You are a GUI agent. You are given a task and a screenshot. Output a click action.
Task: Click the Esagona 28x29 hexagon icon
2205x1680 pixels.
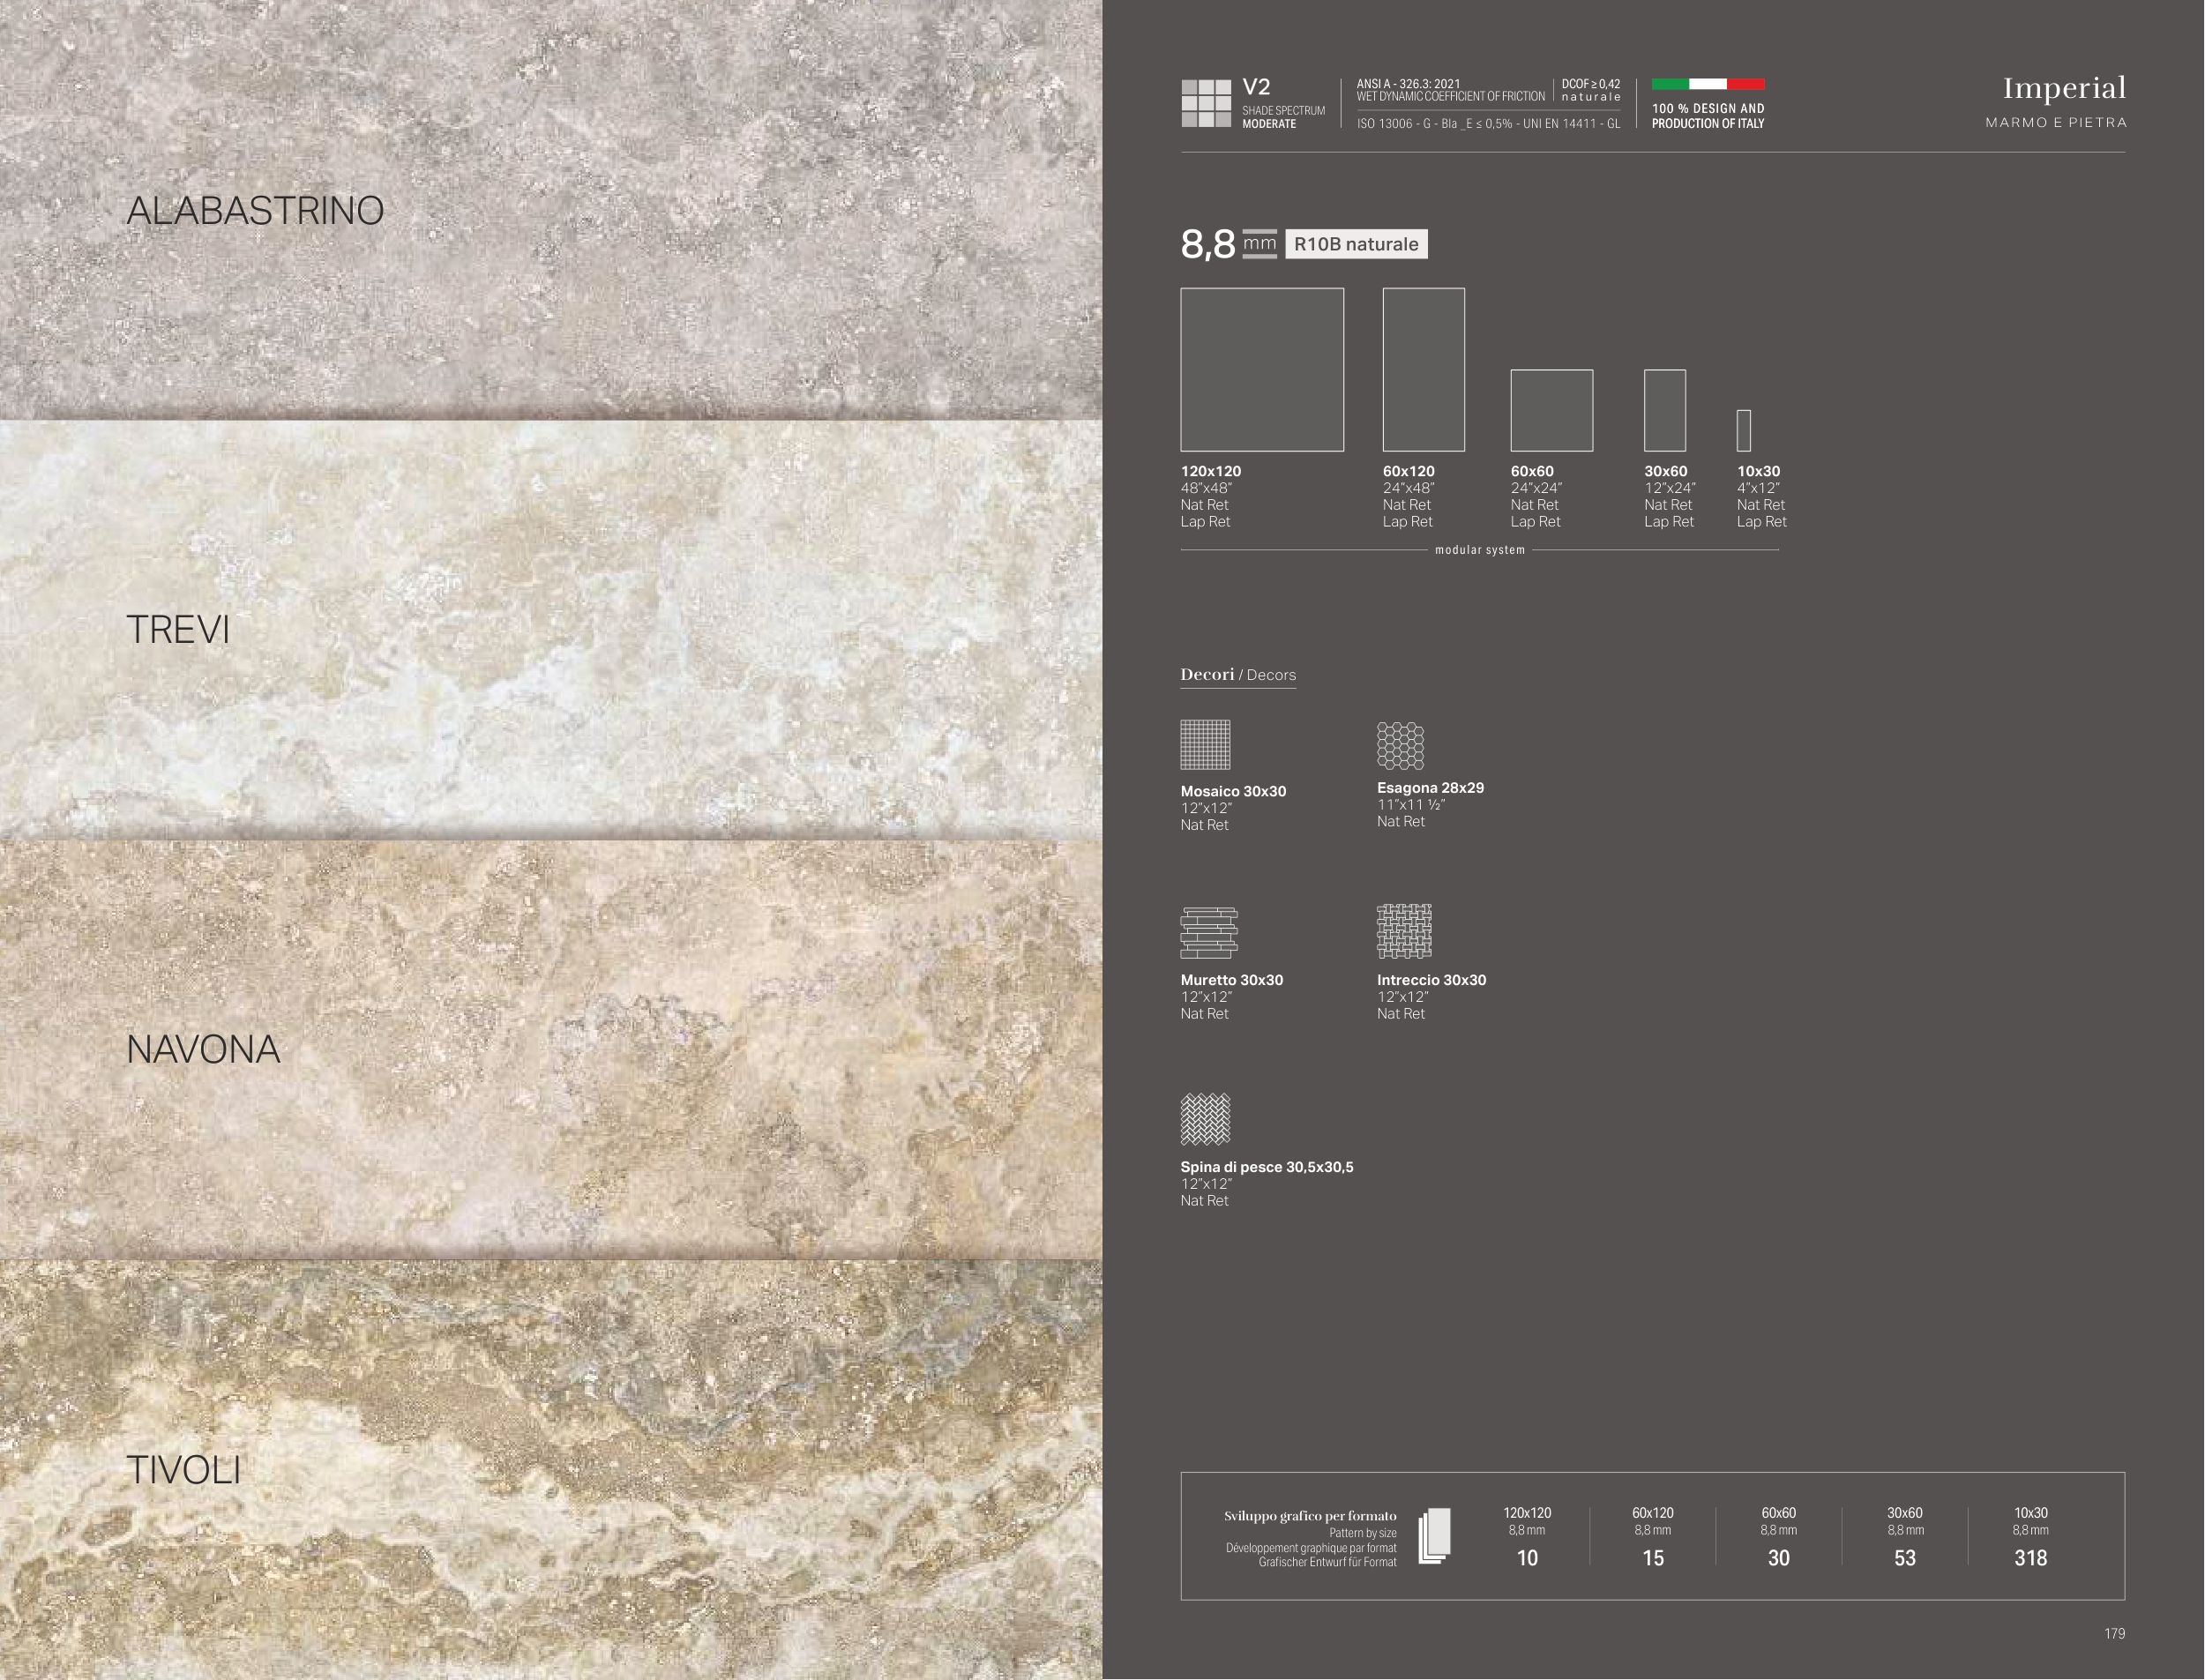click(1400, 745)
